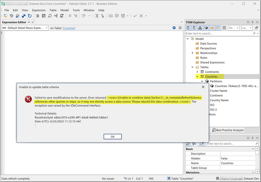261x182 pixels.
Task: Click the red error icon in dialog
Action: click(x=28, y=99)
